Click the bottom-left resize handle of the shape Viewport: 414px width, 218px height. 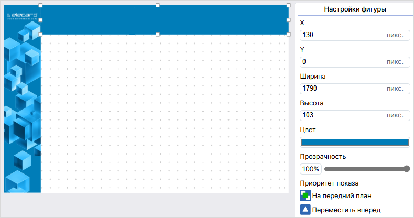[x=41, y=34]
